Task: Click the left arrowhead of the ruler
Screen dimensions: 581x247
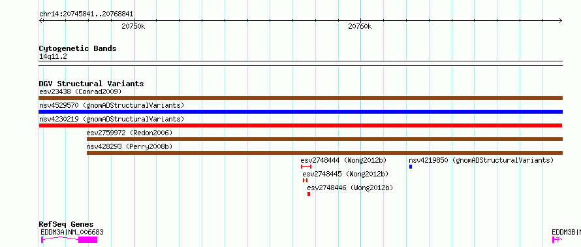Action: pyautogui.click(x=40, y=20)
